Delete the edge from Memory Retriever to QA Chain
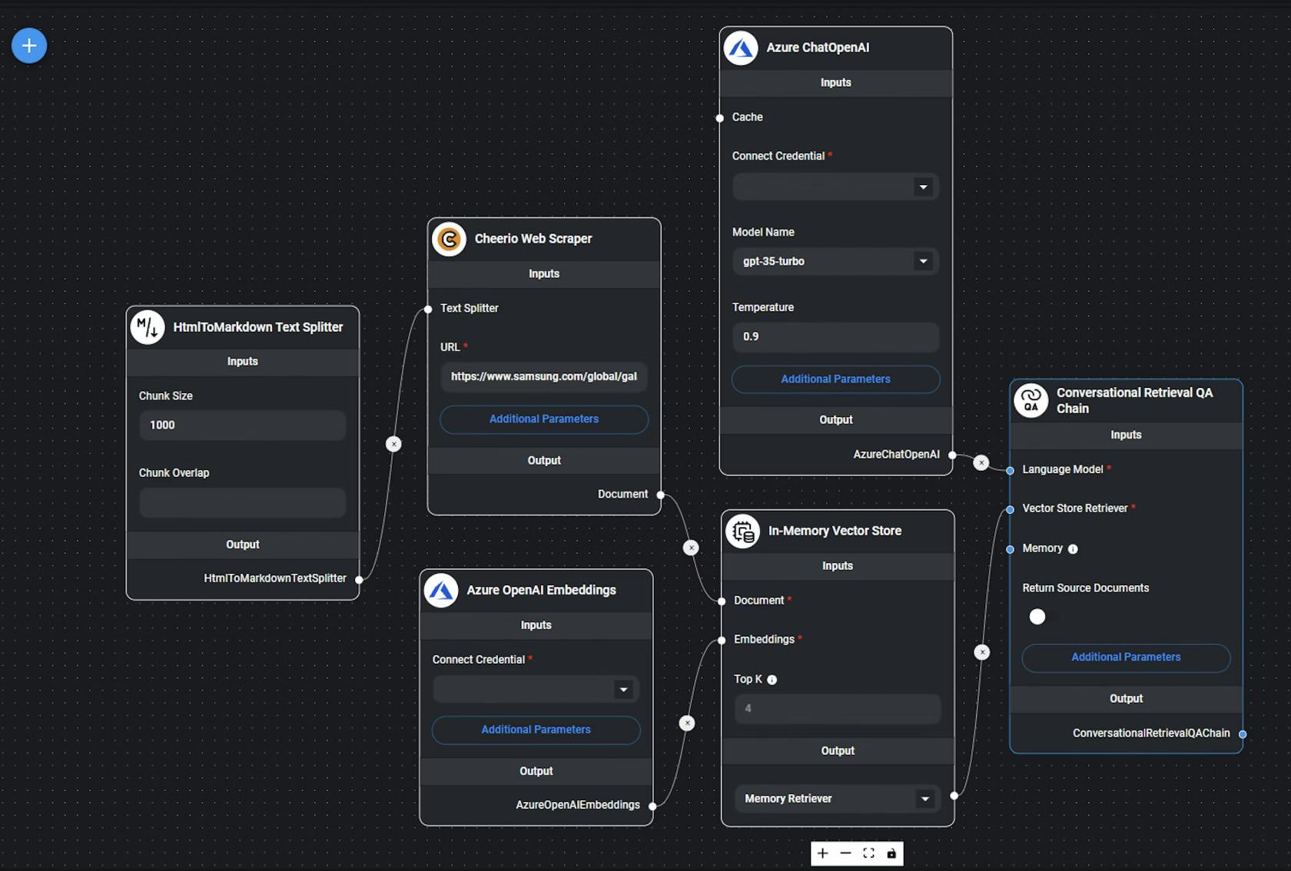Image resolution: width=1291 pixels, height=871 pixels. (x=982, y=652)
